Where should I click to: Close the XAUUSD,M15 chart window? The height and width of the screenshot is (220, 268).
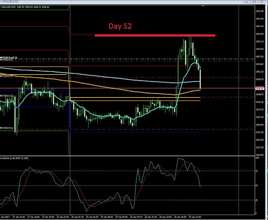pos(262,2)
